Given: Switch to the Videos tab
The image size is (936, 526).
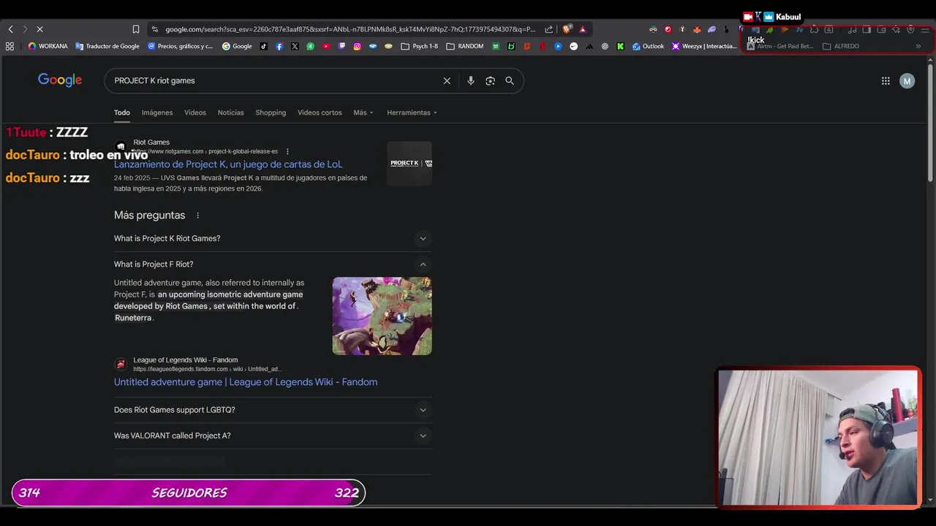Looking at the screenshot, I should point(195,113).
